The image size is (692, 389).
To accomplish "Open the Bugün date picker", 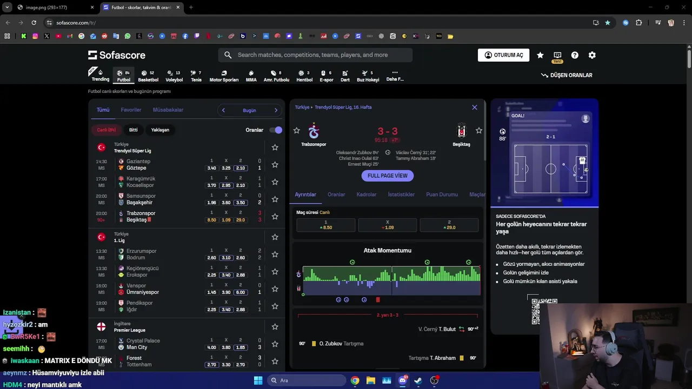I will click(x=249, y=110).
